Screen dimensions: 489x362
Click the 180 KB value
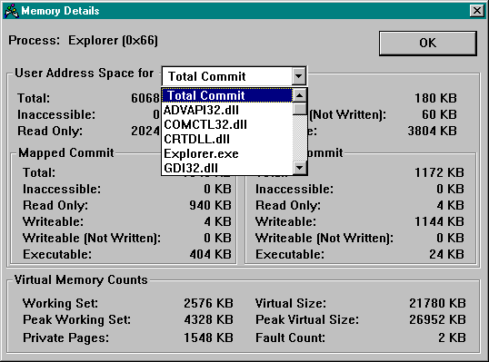(435, 98)
